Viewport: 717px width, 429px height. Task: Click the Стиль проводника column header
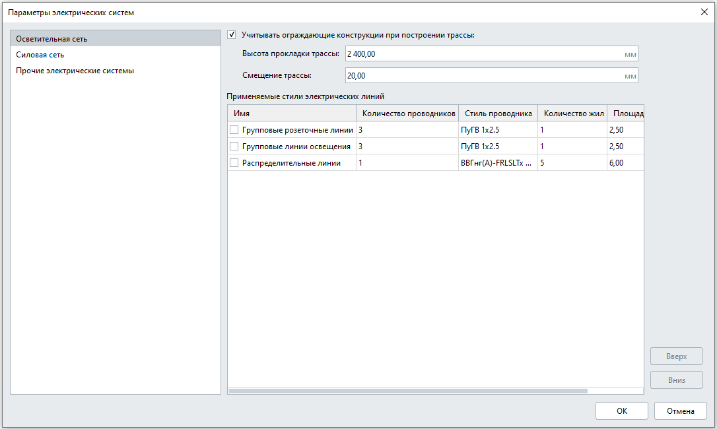(x=498, y=114)
